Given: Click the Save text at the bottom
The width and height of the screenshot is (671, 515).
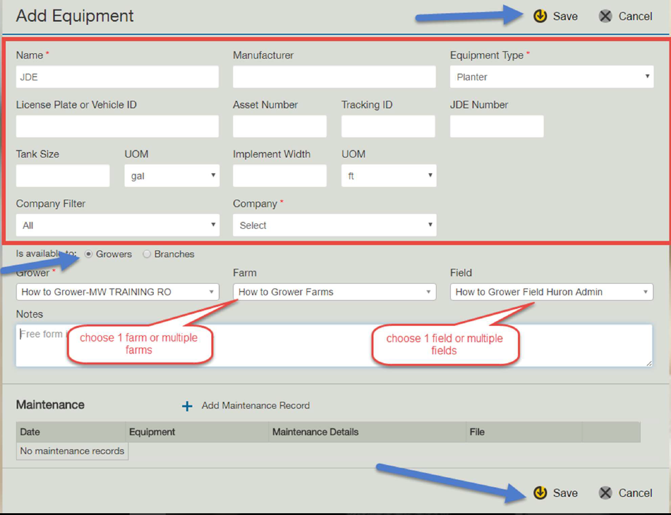Looking at the screenshot, I should [x=565, y=493].
